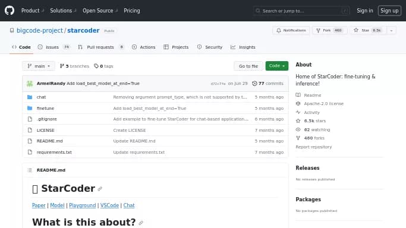Open the Apache-2.0 license link
This screenshot has width=406, height=228.
pyautogui.click(x=320, y=104)
